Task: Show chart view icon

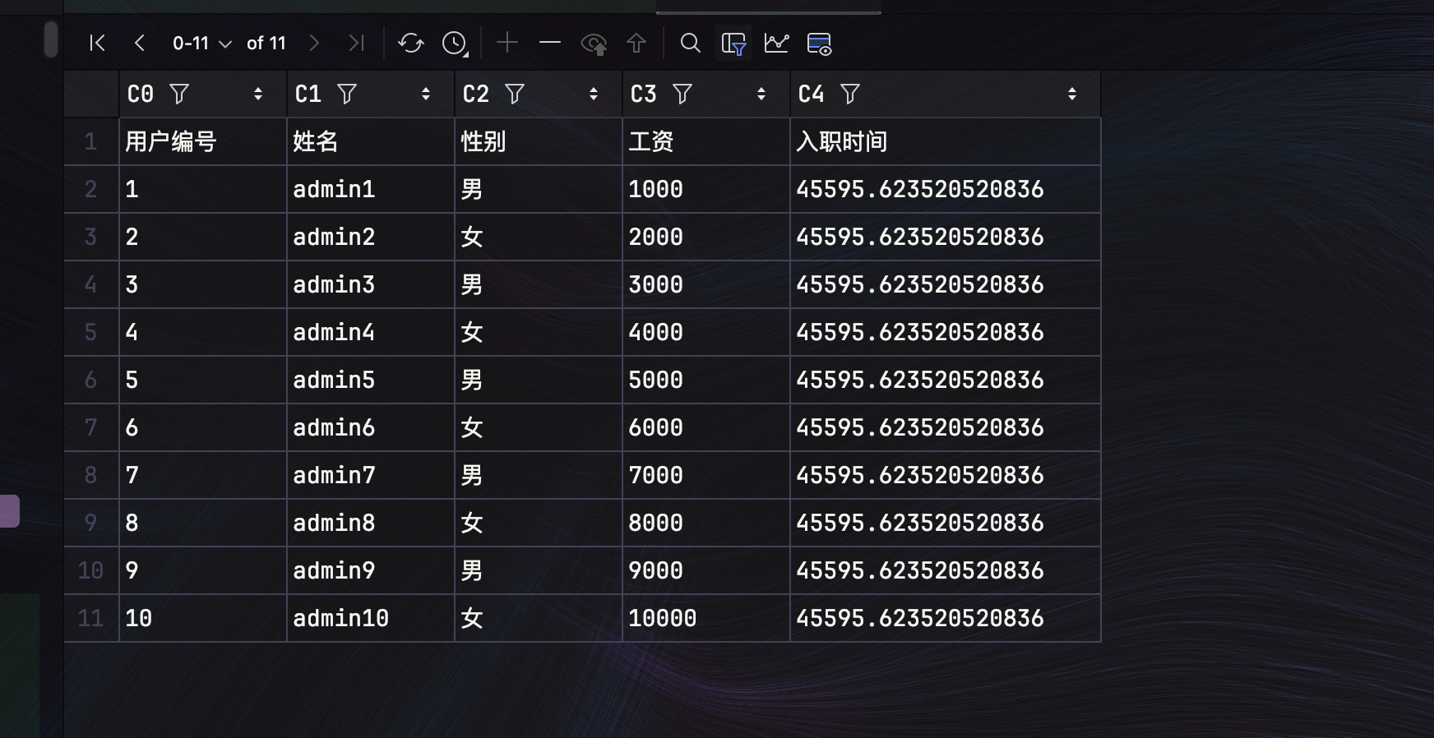Action: [x=776, y=43]
